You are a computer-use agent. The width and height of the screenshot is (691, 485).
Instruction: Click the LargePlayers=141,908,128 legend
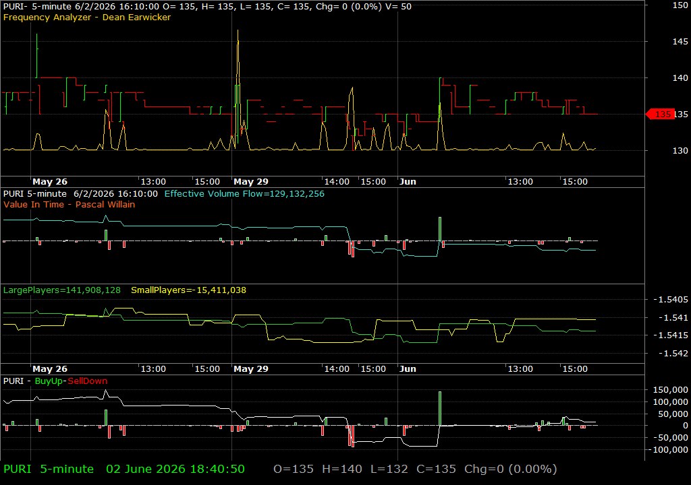click(61, 290)
